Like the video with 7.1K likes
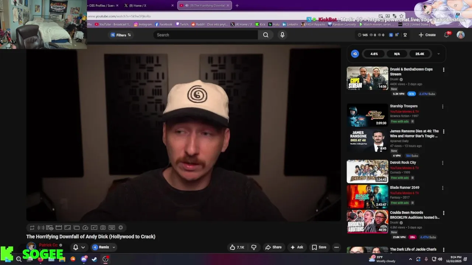The image size is (472, 265). point(237,247)
